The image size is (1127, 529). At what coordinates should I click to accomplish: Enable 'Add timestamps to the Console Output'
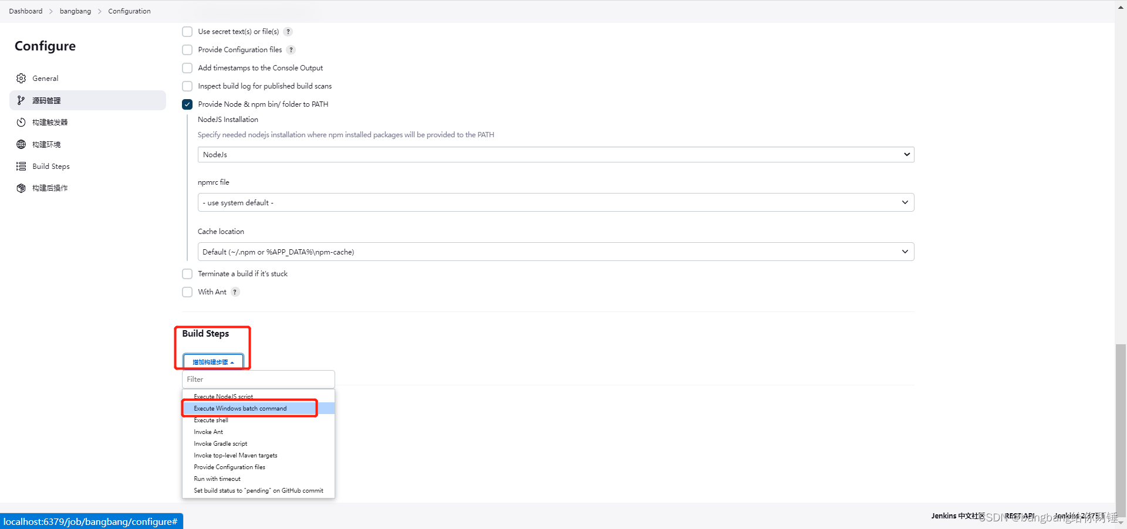187,67
